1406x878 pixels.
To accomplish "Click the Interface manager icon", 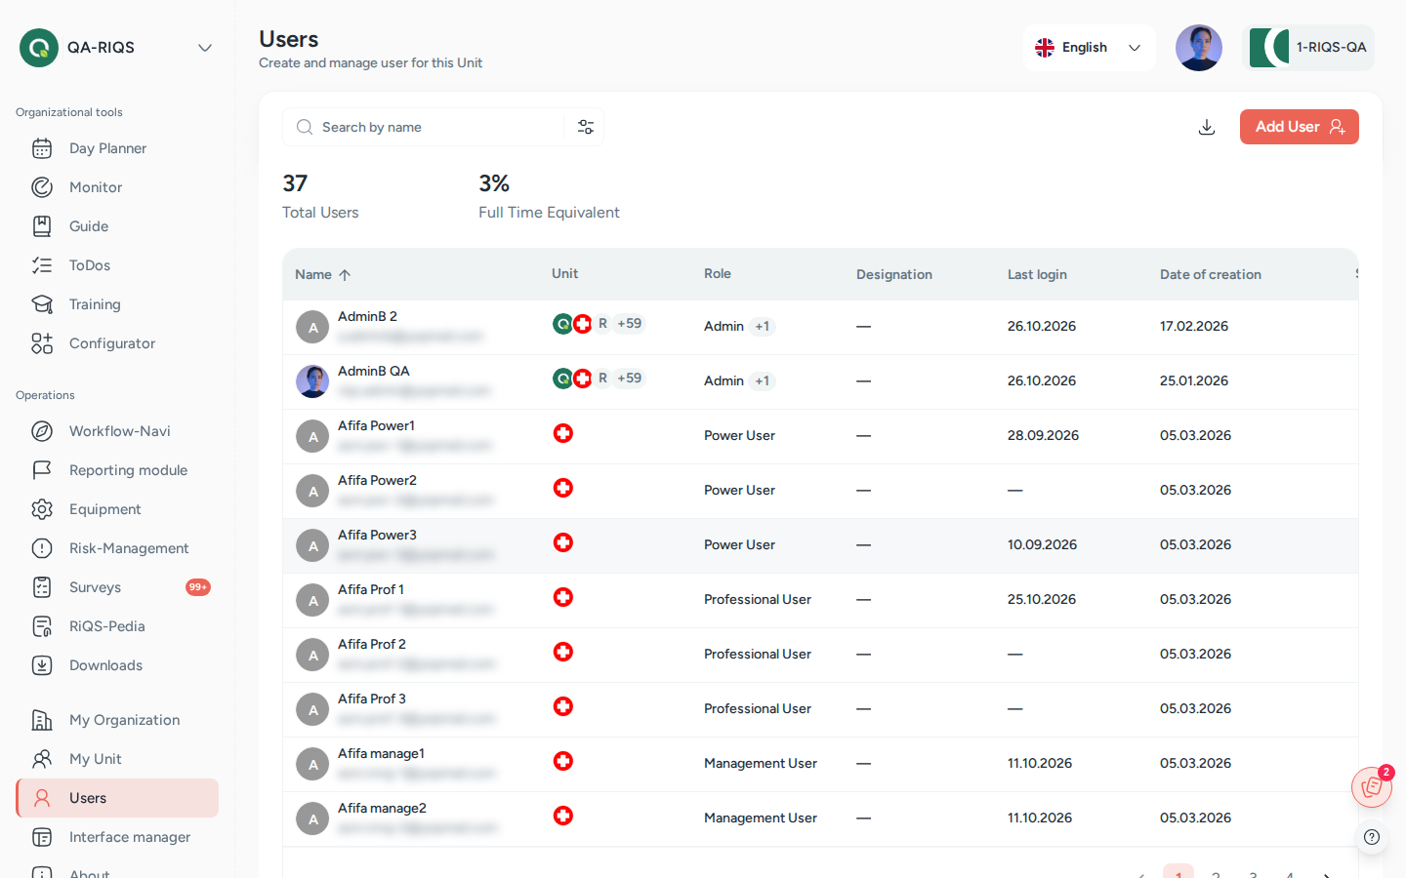I will coord(42,837).
